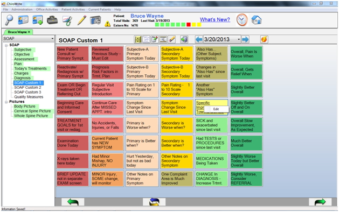Open the briefcase icon in toolbar

coord(52,20)
